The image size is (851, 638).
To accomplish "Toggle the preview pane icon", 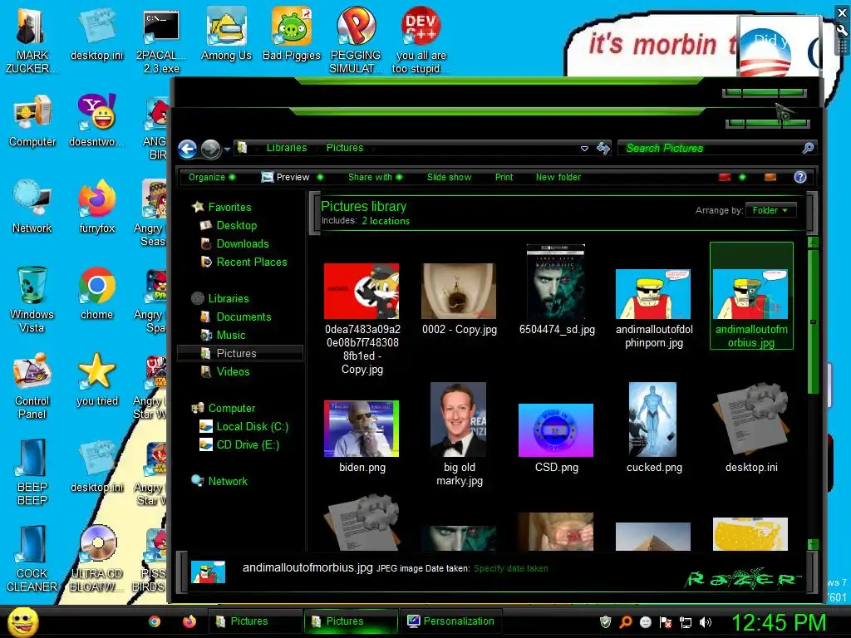I will 770,178.
